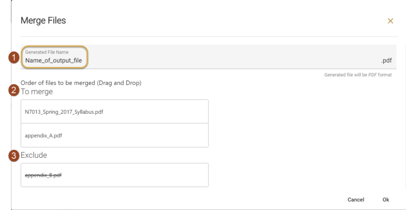406x210 pixels.
Task: Click the 'Generated file will be PDF format' note
Action: click(358, 75)
